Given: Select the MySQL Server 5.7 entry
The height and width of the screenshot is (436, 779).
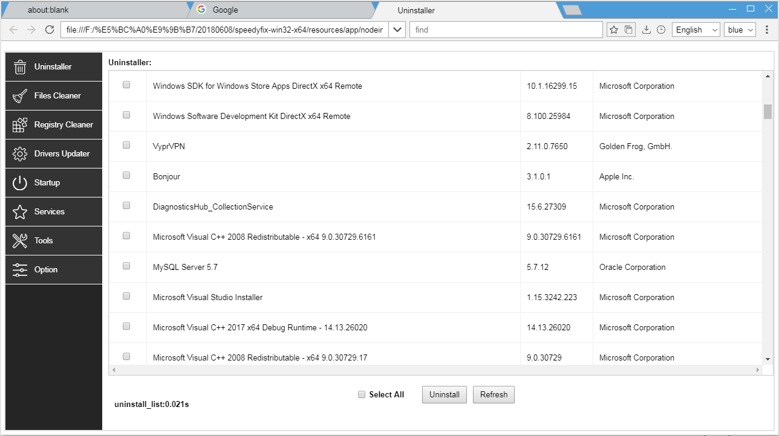Looking at the screenshot, I should (185, 267).
